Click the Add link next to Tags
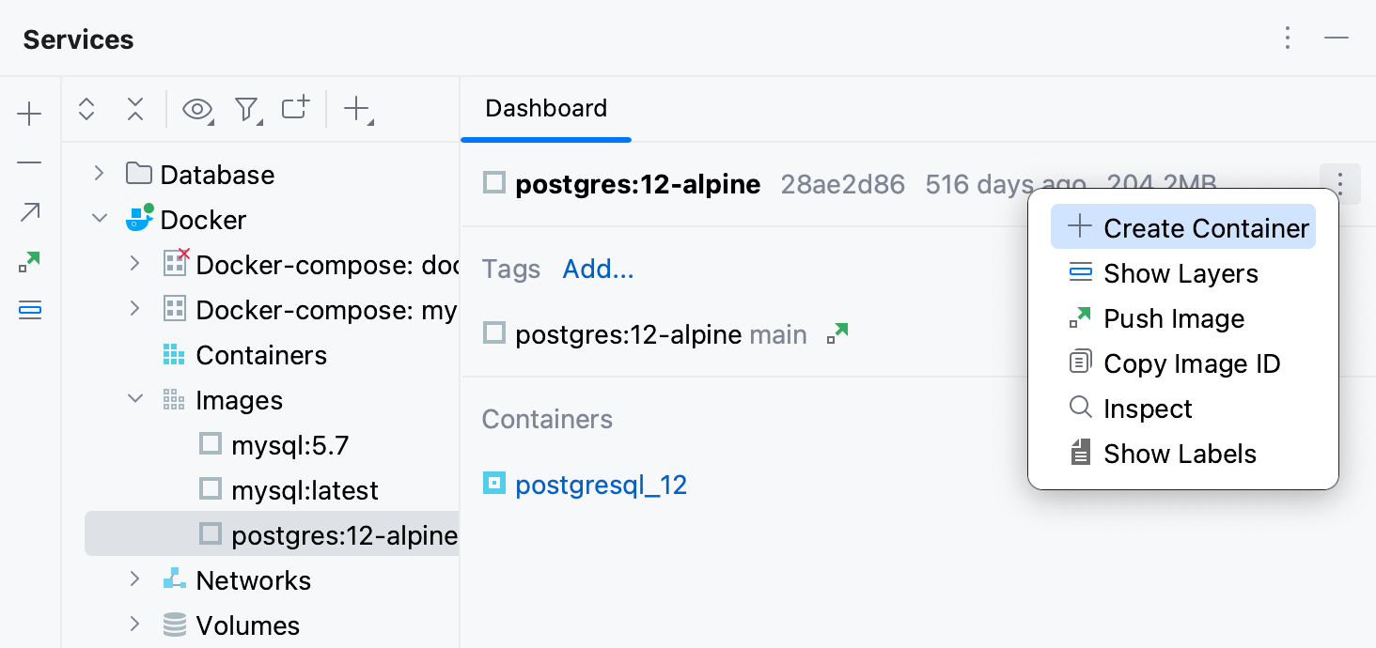This screenshot has width=1376, height=648. [x=598, y=269]
